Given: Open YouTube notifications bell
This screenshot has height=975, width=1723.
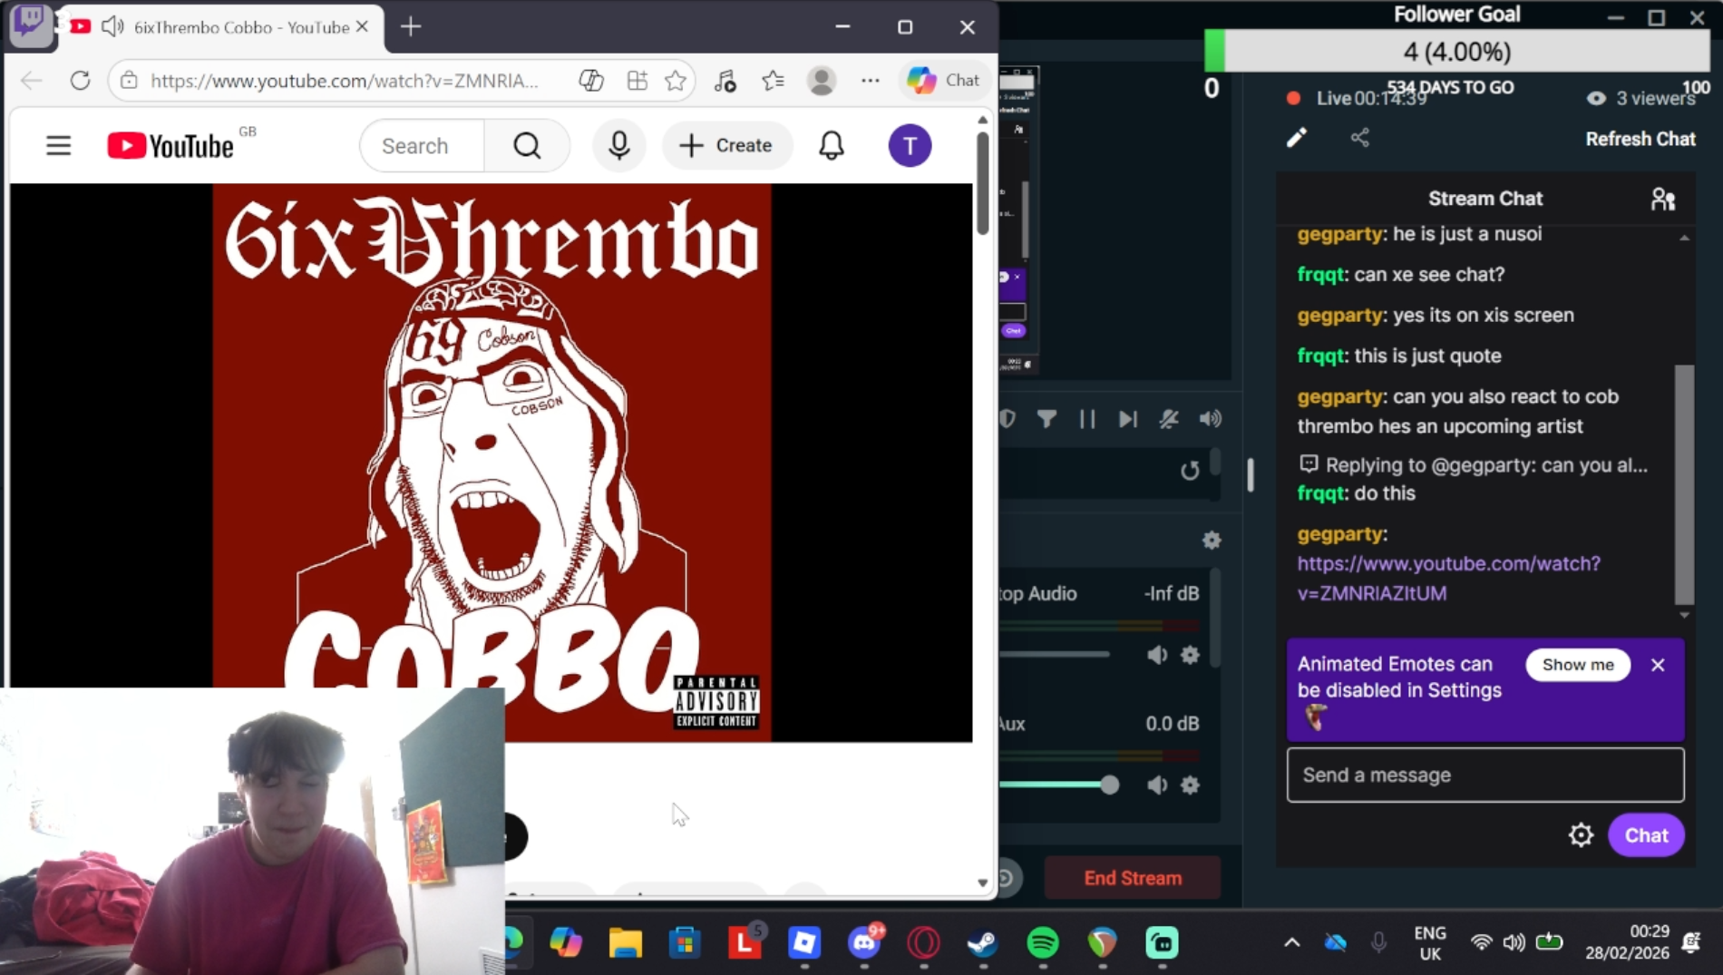Looking at the screenshot, I should click(x=831, y=145).
